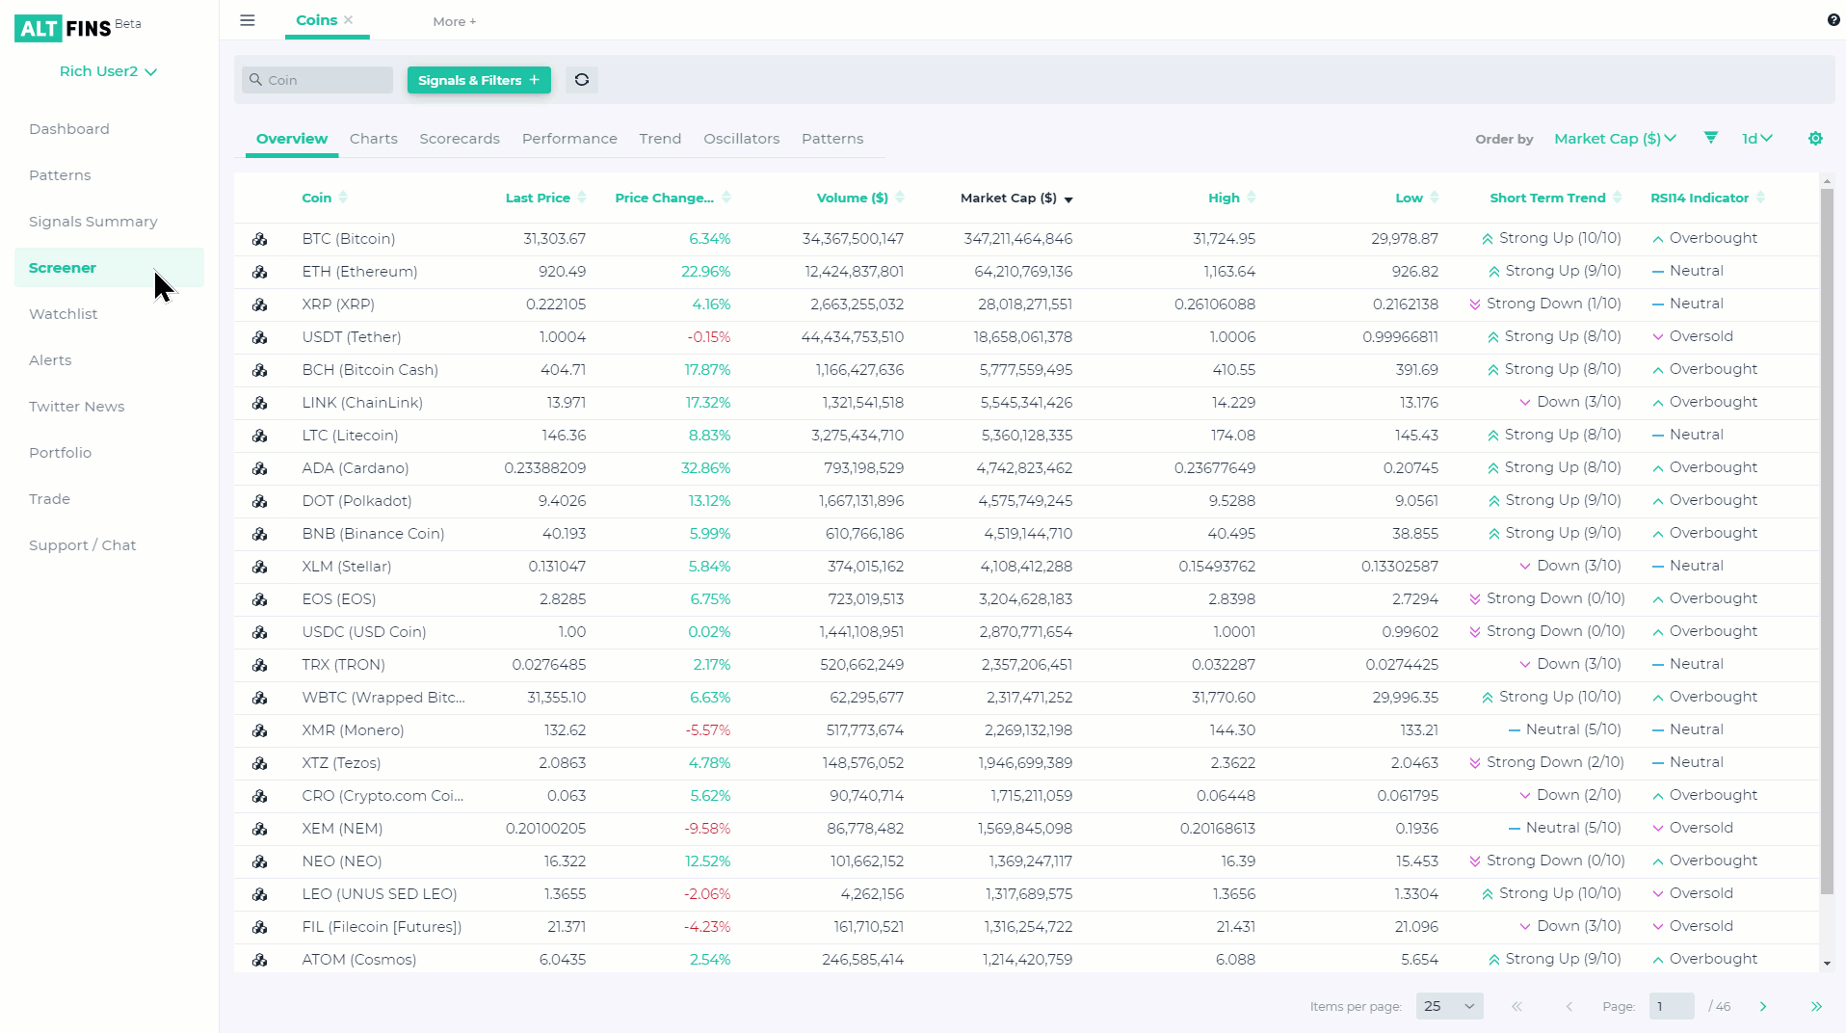1846x1033 pixels.
Task: Open Signals Summary in the sidebar
Action: click(x=93, y=222)
